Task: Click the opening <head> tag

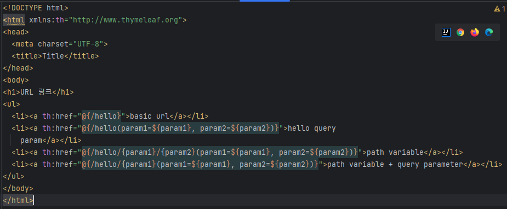Action: click(x=16, y=32)
